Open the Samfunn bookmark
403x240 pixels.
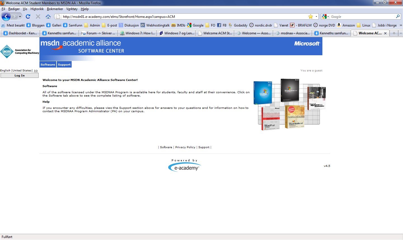coord(73,25)
